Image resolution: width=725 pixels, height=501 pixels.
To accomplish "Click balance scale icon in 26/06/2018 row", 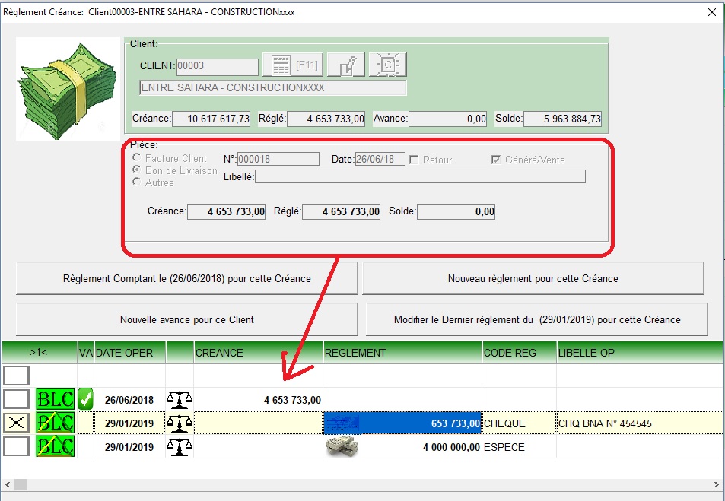I will (x=180, y=400).
